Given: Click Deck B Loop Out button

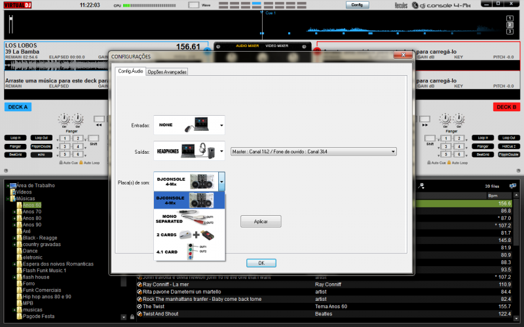Looking at the screenshot, I should pyautogui.click(x=509, y=138).
